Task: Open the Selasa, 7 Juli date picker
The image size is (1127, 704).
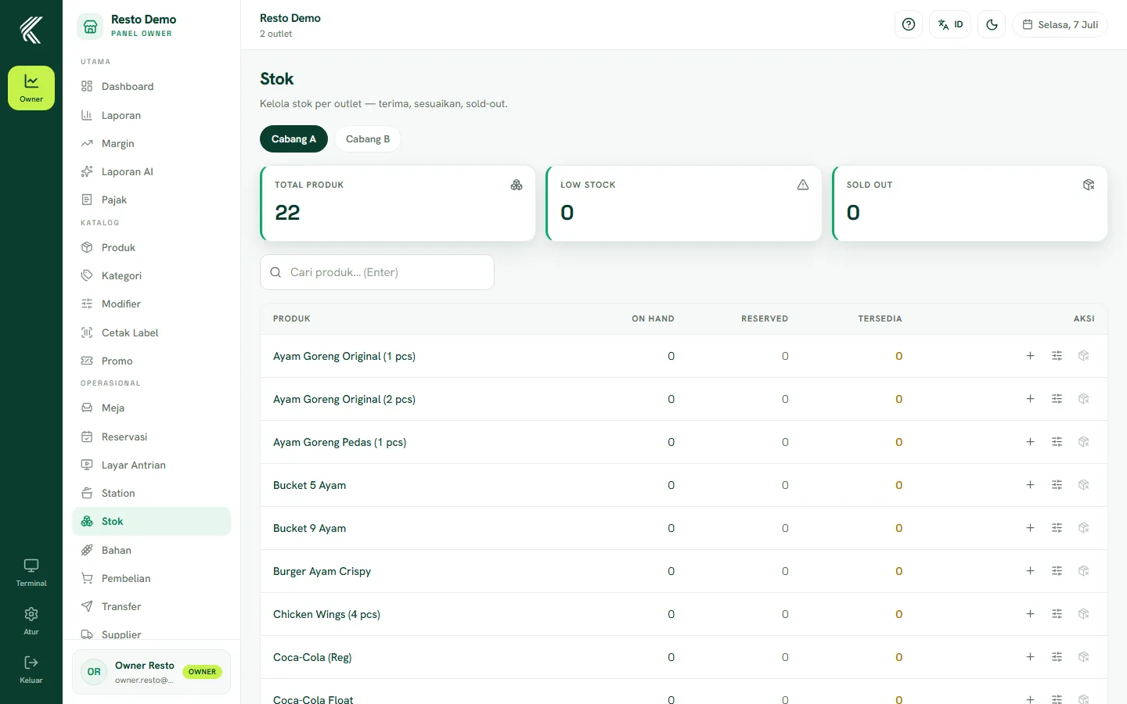Action: [x=1060, y=24]
